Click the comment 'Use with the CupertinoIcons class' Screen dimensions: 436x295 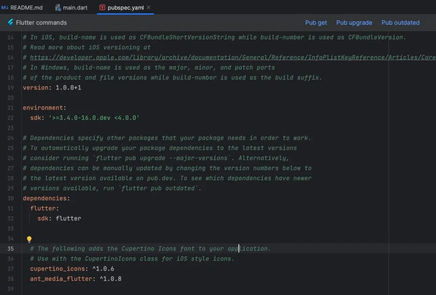click(132, 258)
